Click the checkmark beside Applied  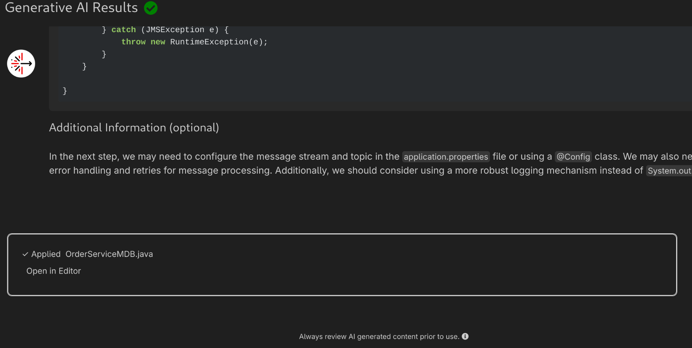point(25,254)
